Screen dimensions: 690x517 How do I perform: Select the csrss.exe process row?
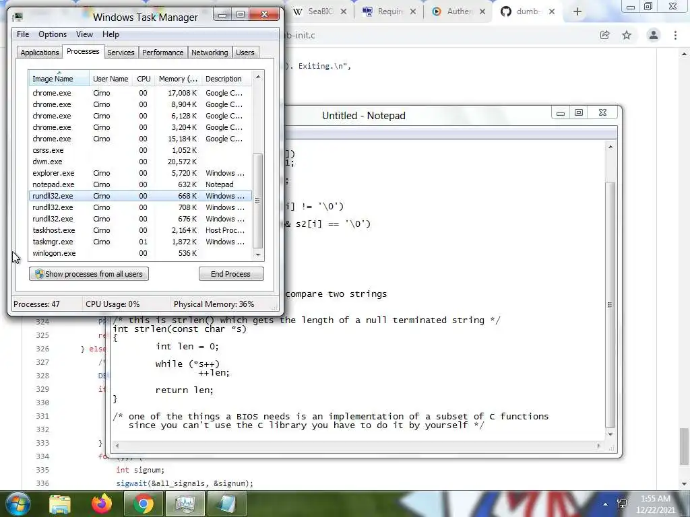[x=140, y=150]
